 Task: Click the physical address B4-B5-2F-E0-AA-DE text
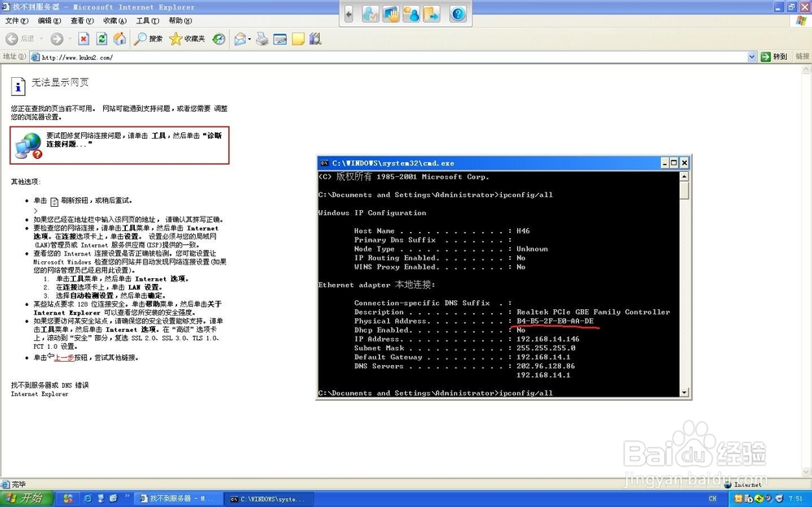(555, 320)
